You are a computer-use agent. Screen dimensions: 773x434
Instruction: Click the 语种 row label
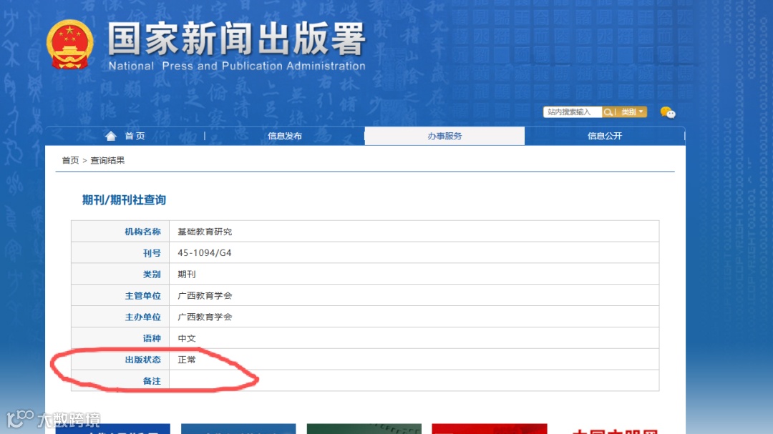click(151, 338)
